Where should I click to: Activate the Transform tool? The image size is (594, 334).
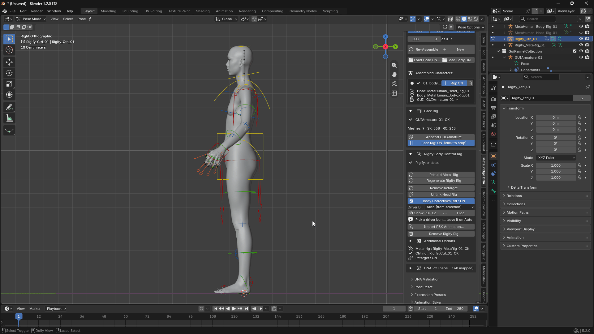click(x=9, y=95)
